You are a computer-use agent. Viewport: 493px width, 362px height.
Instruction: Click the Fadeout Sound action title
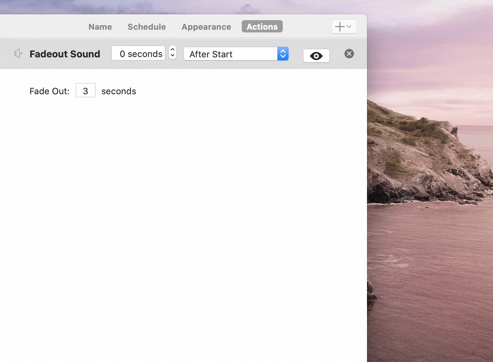(65, 54)
